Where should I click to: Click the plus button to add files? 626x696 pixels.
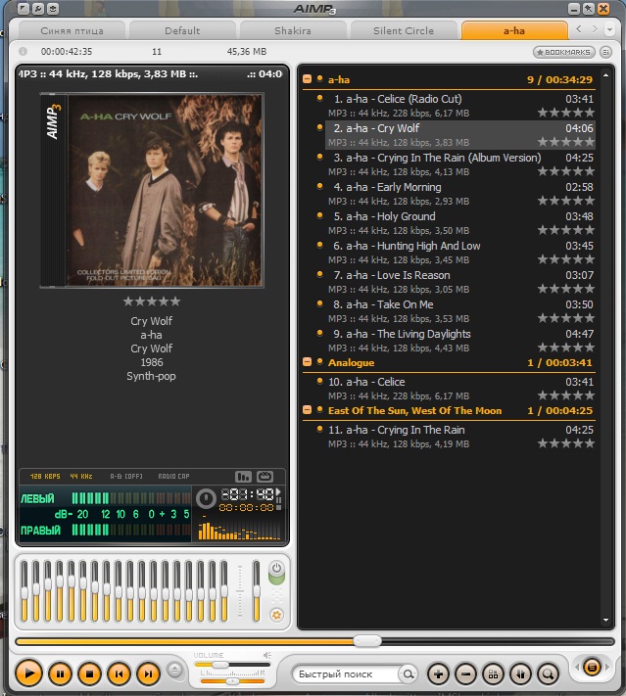(x=438, y=674)
